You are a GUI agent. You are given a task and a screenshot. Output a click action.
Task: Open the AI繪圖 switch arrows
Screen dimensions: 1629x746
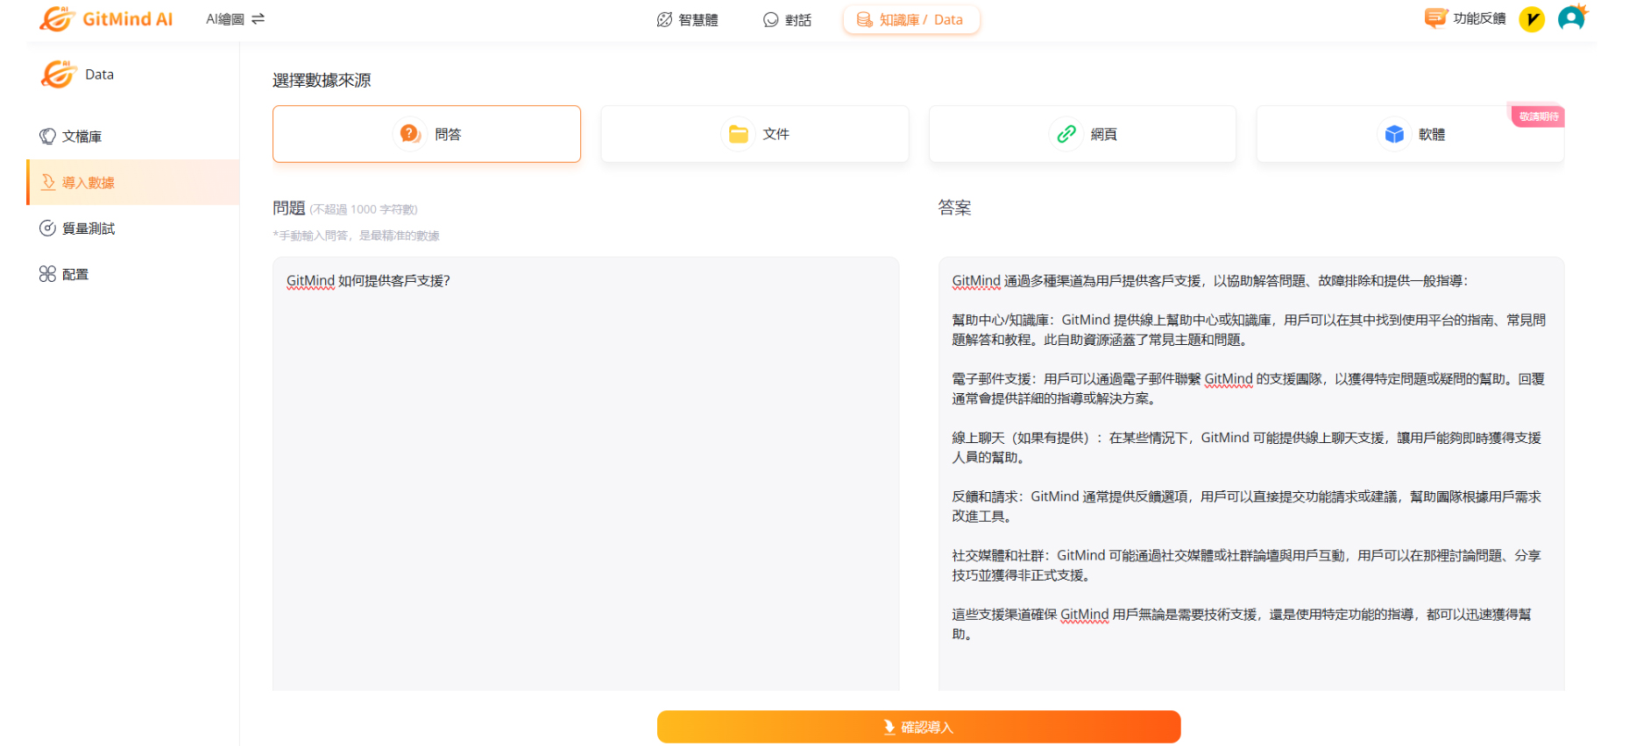pyautogui.click(x=258, y=18)
